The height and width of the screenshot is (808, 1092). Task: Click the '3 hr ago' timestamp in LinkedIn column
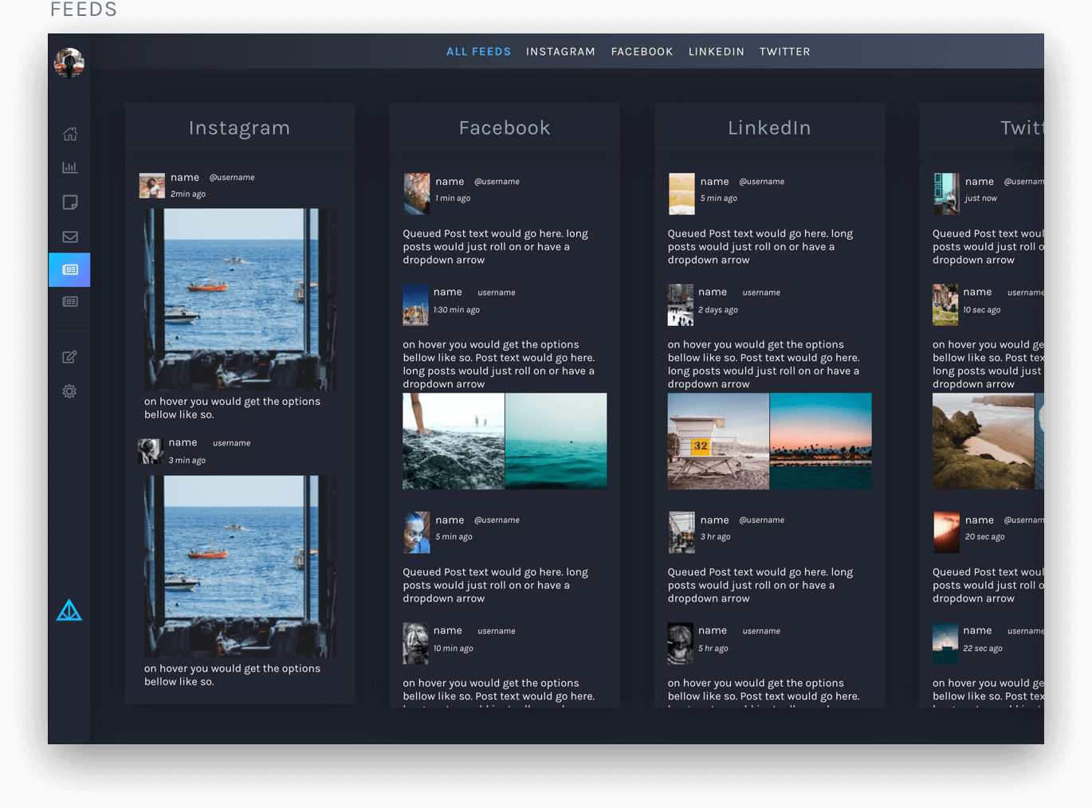716,537
